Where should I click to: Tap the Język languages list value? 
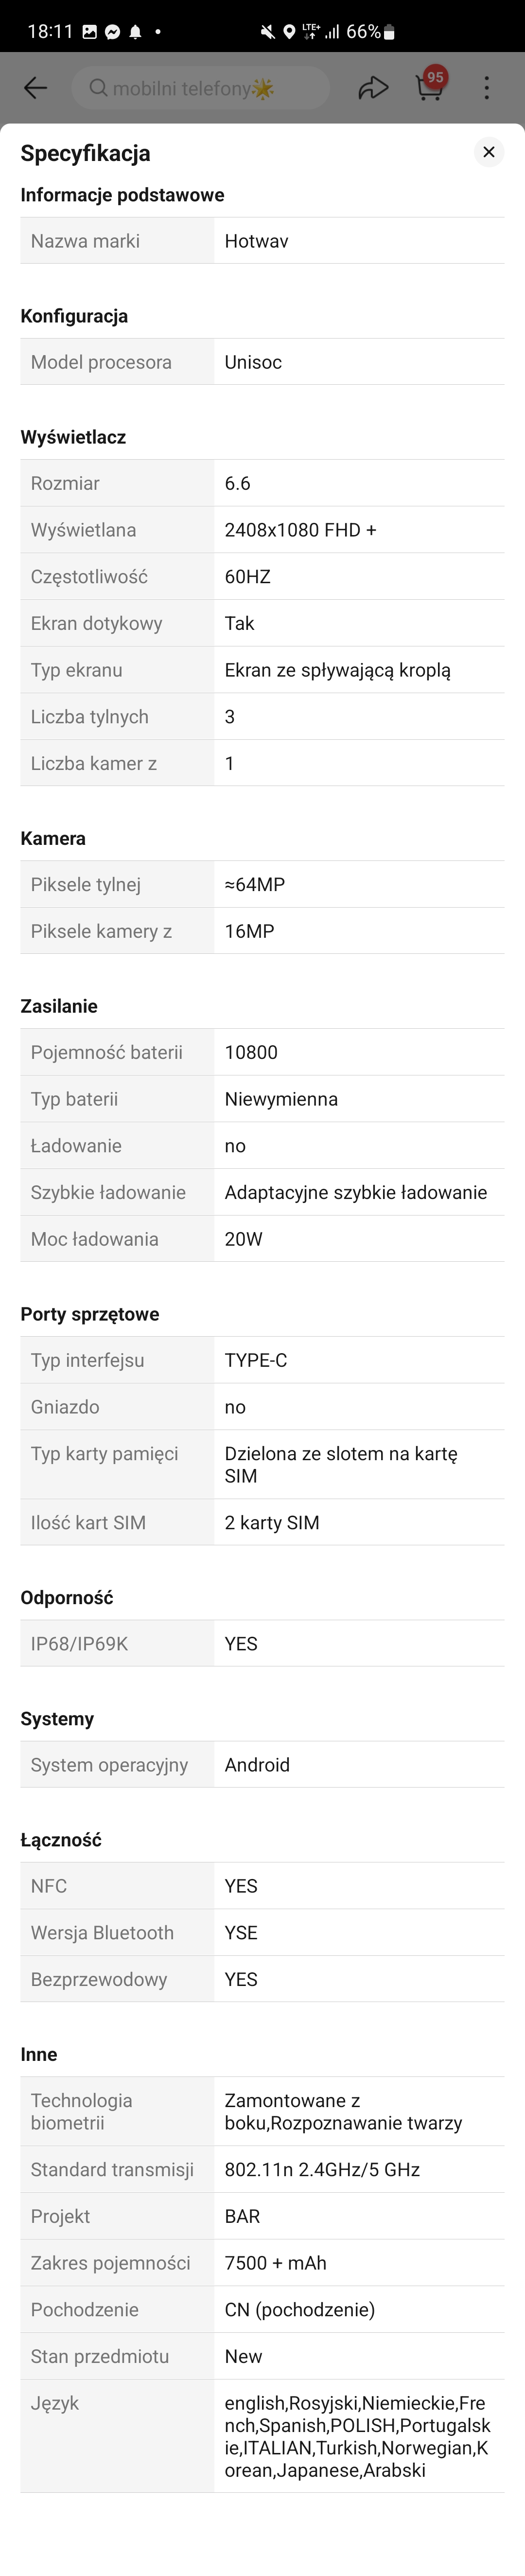(x=358, y=2436)
